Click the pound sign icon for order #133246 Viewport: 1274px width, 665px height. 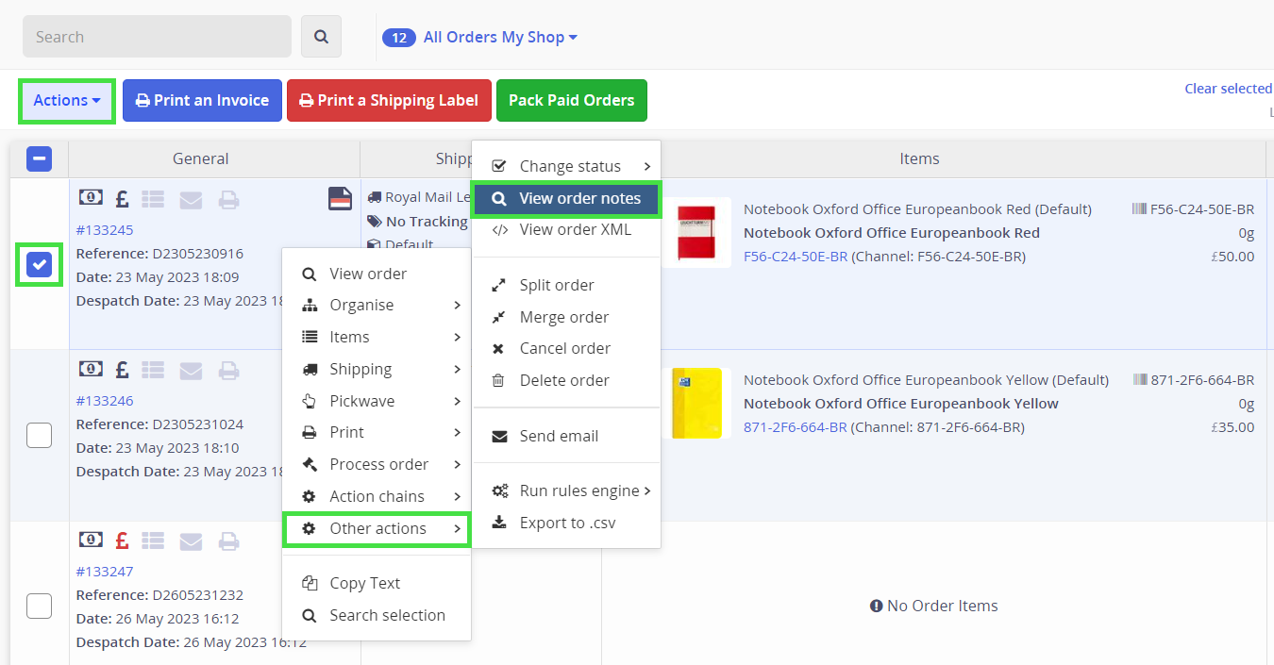pyautogui.click(x=122, y=370)
